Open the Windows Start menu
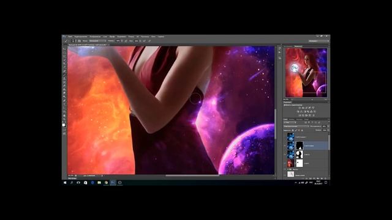This screenshot has width=392, height=220. coord(65,183)
